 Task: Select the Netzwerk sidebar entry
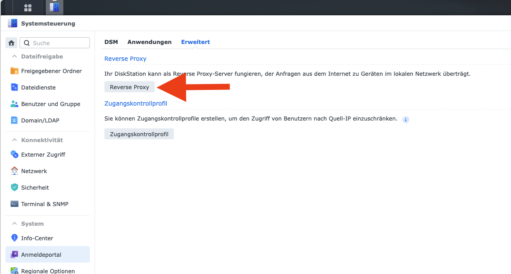[x=47, y=171]
